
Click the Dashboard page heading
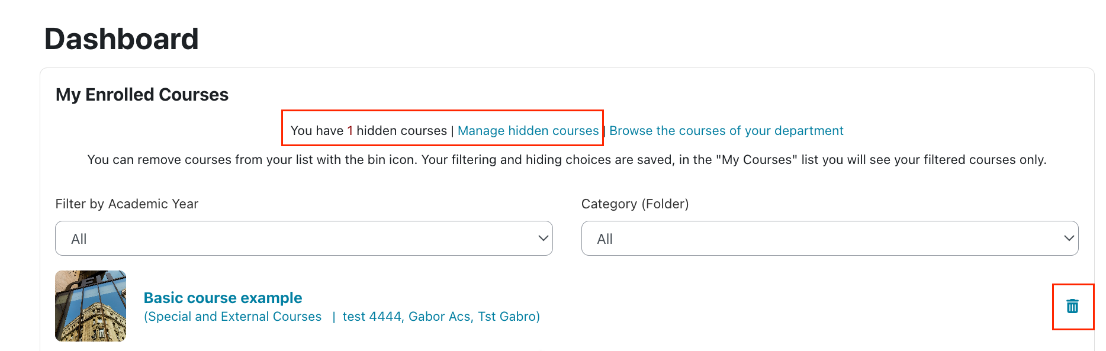tap(121, 39)
